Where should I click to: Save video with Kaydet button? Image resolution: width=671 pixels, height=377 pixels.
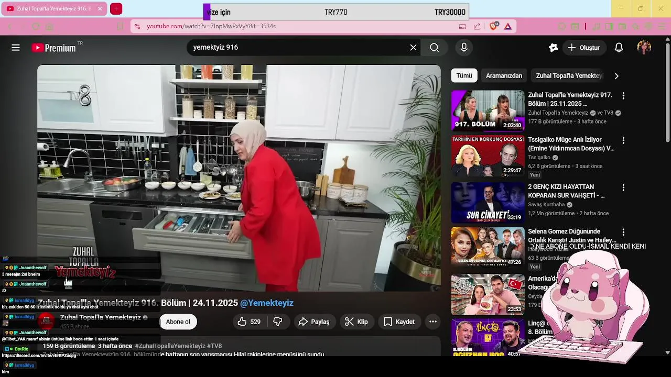point(399,322)
